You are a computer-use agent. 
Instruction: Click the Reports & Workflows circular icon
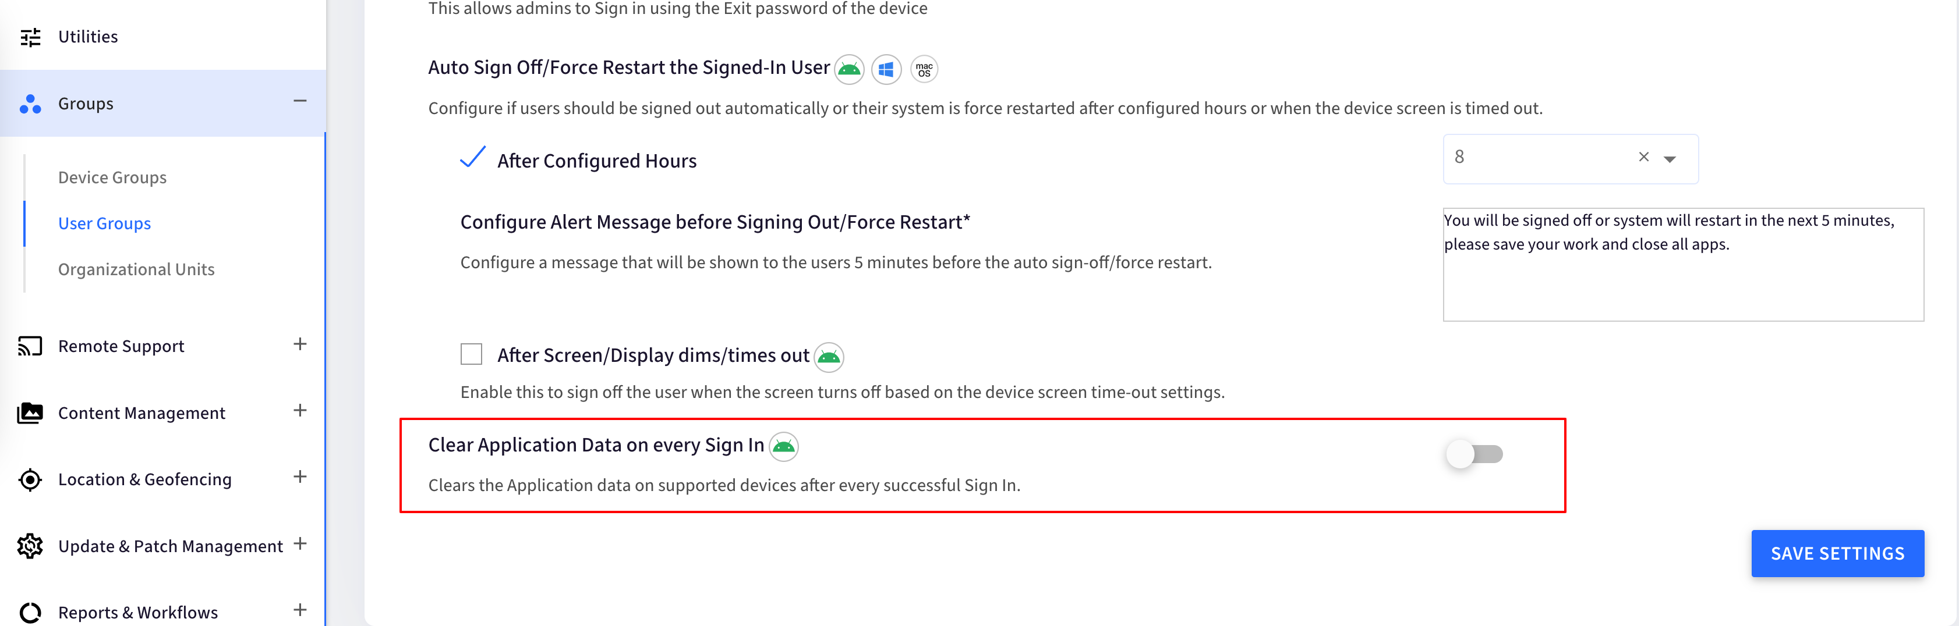(x=30, y=612)
